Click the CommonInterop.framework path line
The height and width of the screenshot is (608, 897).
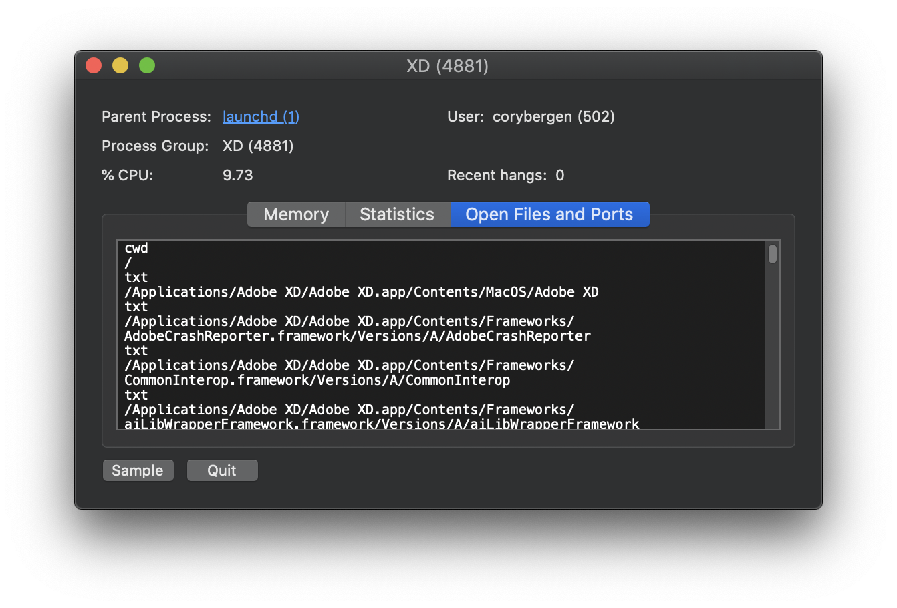pos(317,380)
